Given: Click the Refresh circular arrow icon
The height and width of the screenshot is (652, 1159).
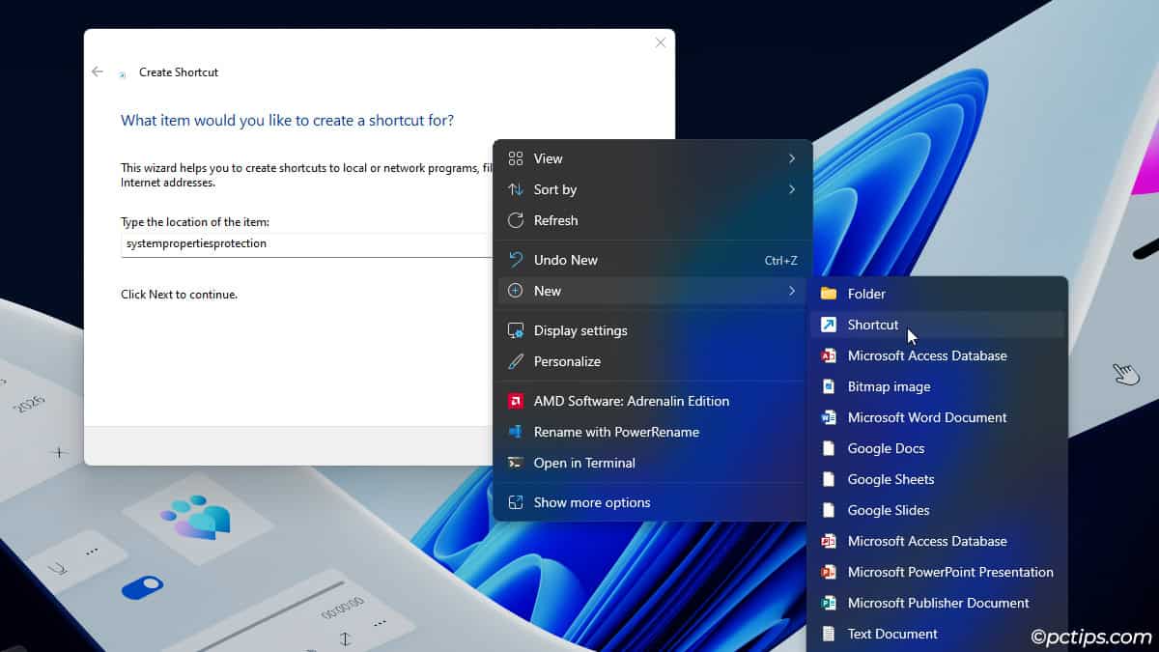Looking at the screenshot, I should tap(516, 220).
